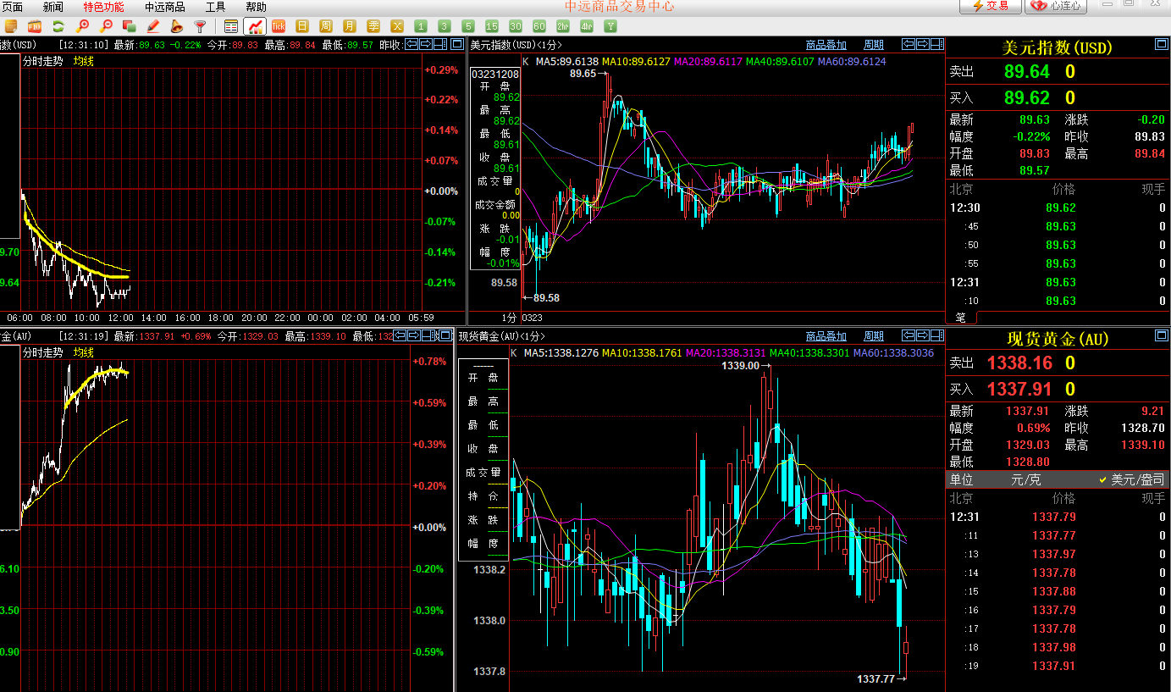Select the weekly 周 period icon
Image resolution: width=1171 pixels, height=692 pixels.
tap(326, 26)
